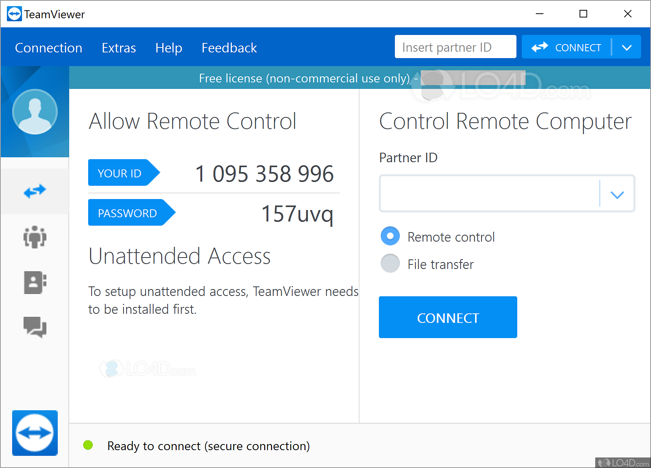Click the Insert partner ID field
The width and height of the screenshot is (651, 468).
[455, 47]
